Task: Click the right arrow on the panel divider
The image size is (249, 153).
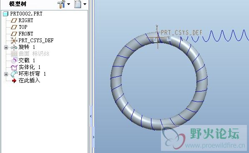Action: tap(93, 137)
